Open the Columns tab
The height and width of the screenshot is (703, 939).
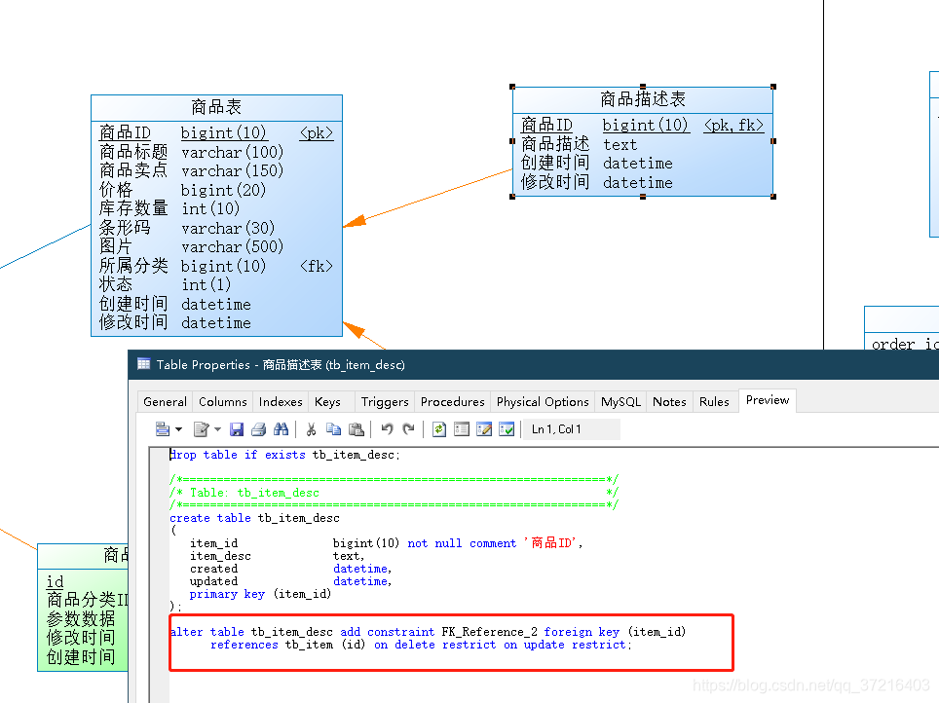point(223,402)
